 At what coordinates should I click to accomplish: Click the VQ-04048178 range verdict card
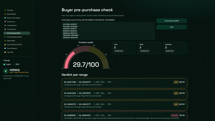124,106
